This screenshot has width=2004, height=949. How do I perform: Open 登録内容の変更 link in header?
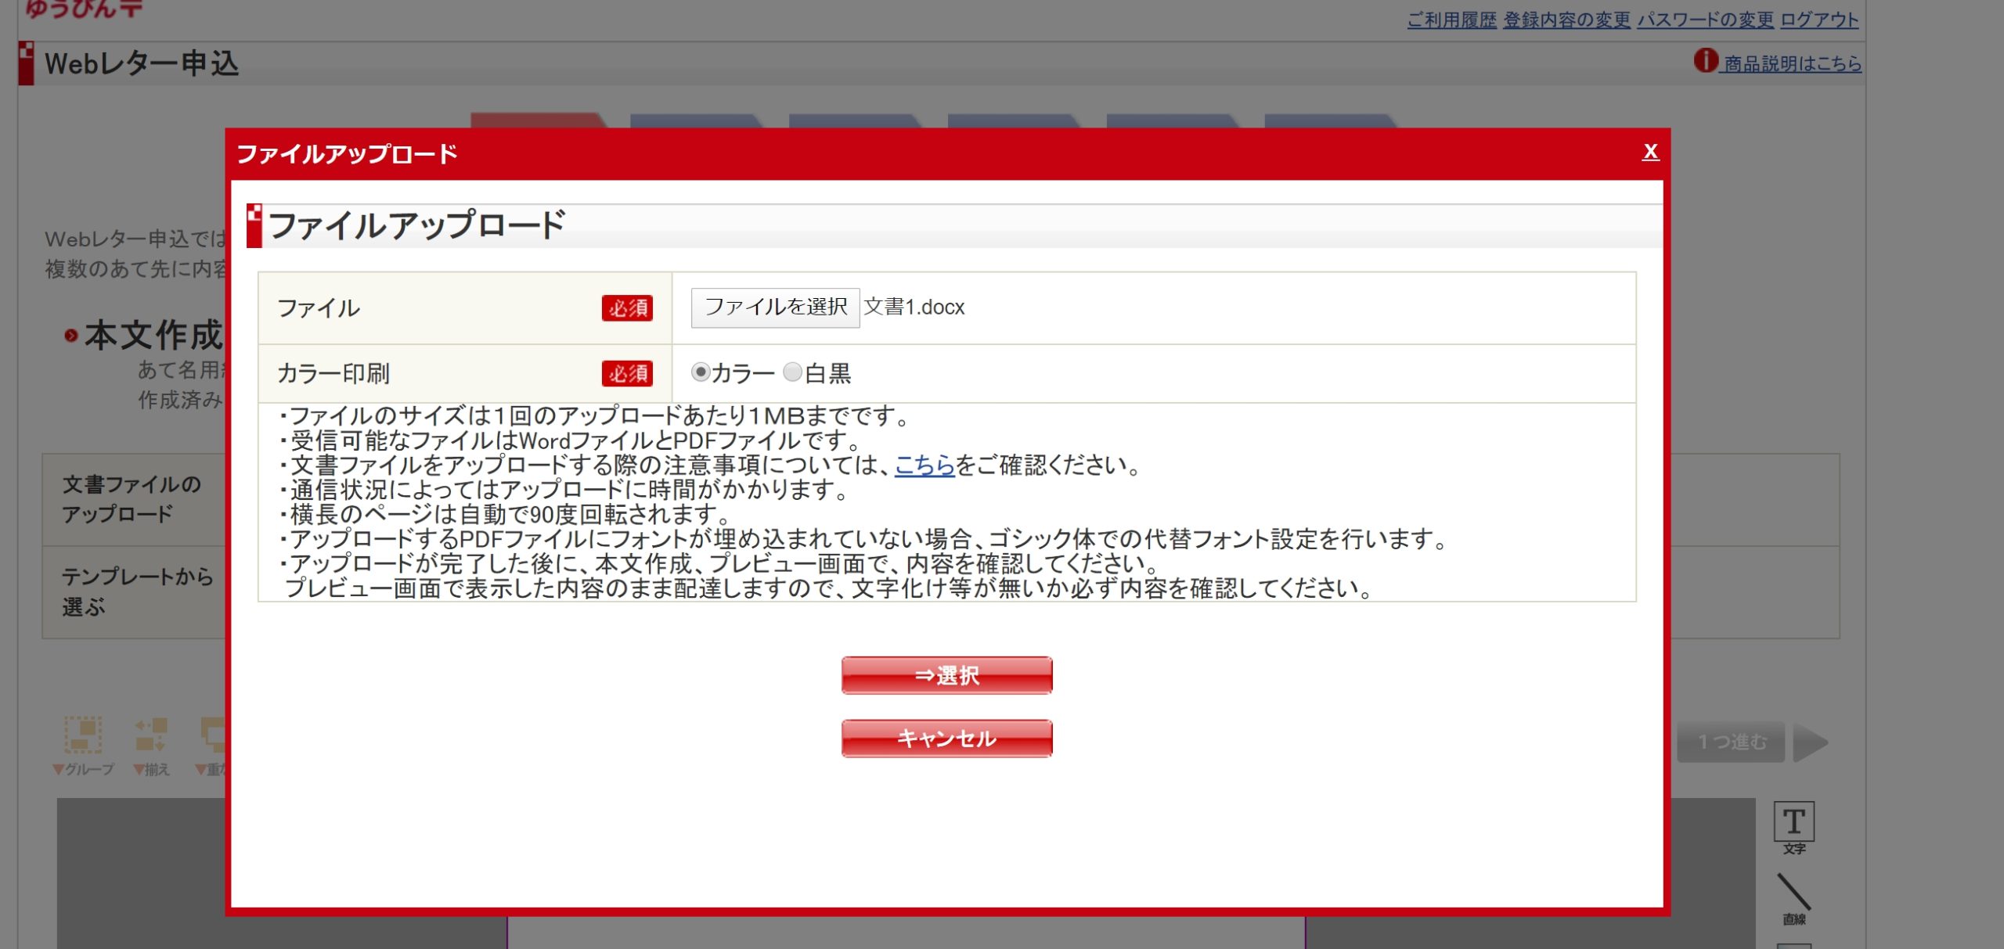point(1566,20)
